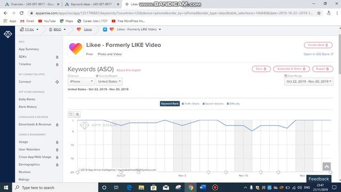Click the chart magnifier zoom icon
Viewport: 341px width, 192px height.
[77, 114]
